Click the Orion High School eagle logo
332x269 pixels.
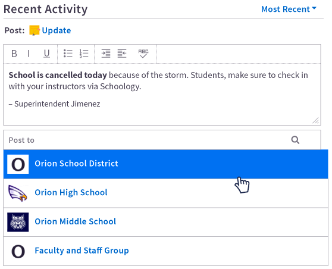tap(18, 193)
